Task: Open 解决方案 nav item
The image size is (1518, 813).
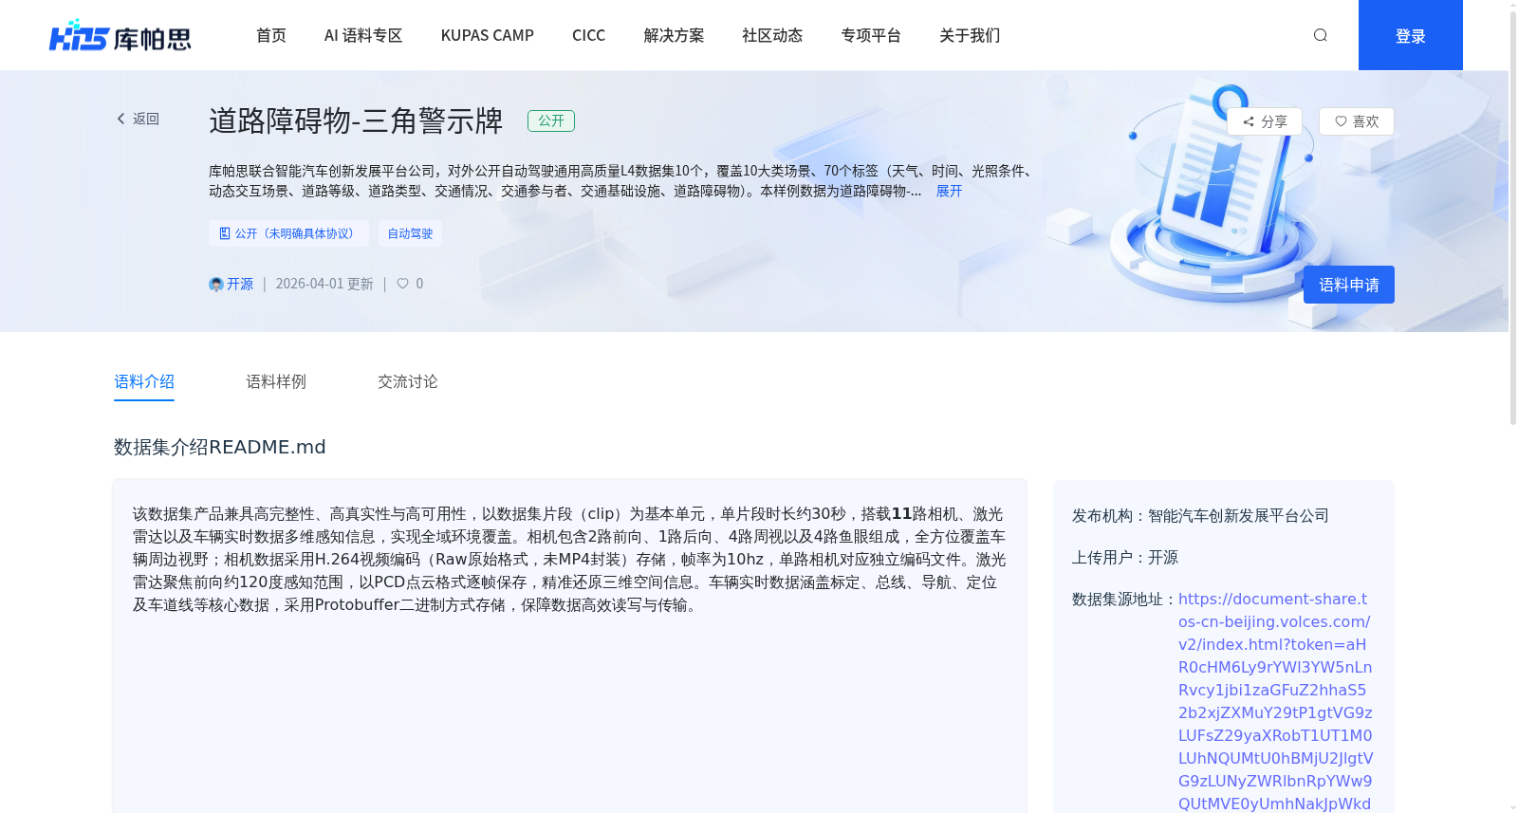Action: (x=674, y=35)
